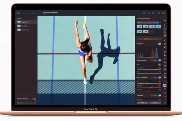182x121 pixels.
Task: Choose the Erase tool
Action: (165, 47)
